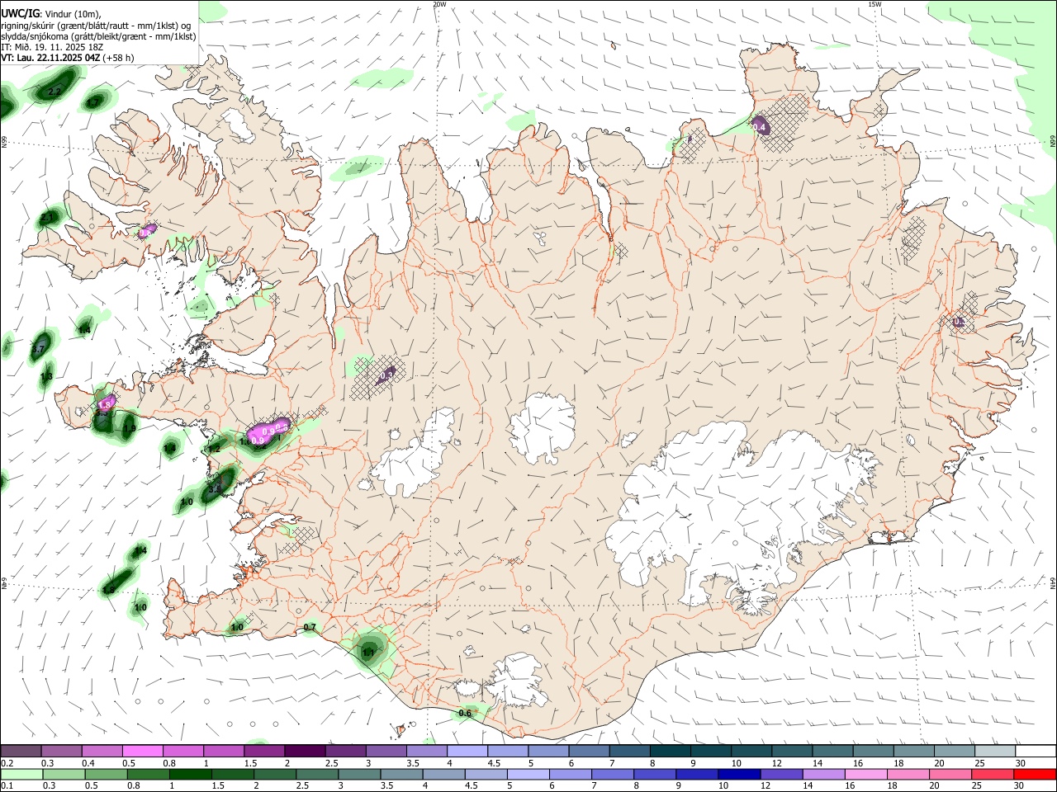Click the top-row '3.5' legend label
Viewport: 1057px width, 792px height.
[412, 763]
